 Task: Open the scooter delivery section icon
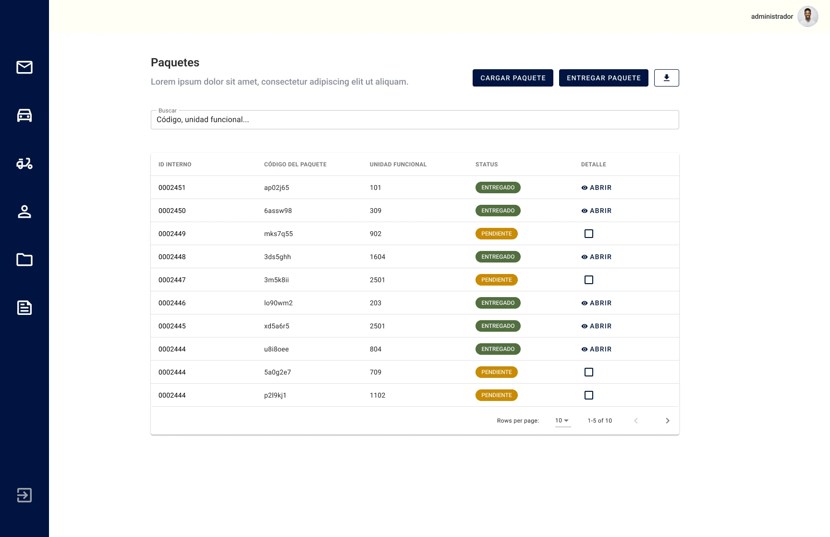click(24, 163)
